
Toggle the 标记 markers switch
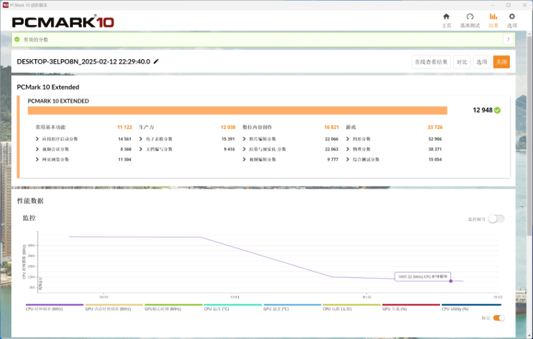tap(498, 318)
